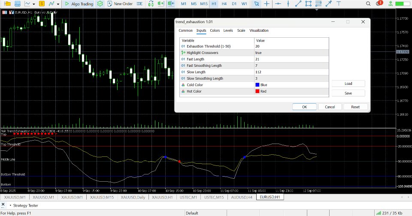Click the red Hot Color swatch

pyautogui.click(x=257, y=91)
